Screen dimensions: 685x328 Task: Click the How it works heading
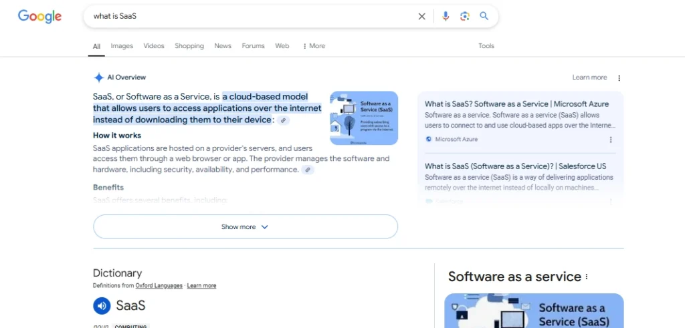(117, 136)
